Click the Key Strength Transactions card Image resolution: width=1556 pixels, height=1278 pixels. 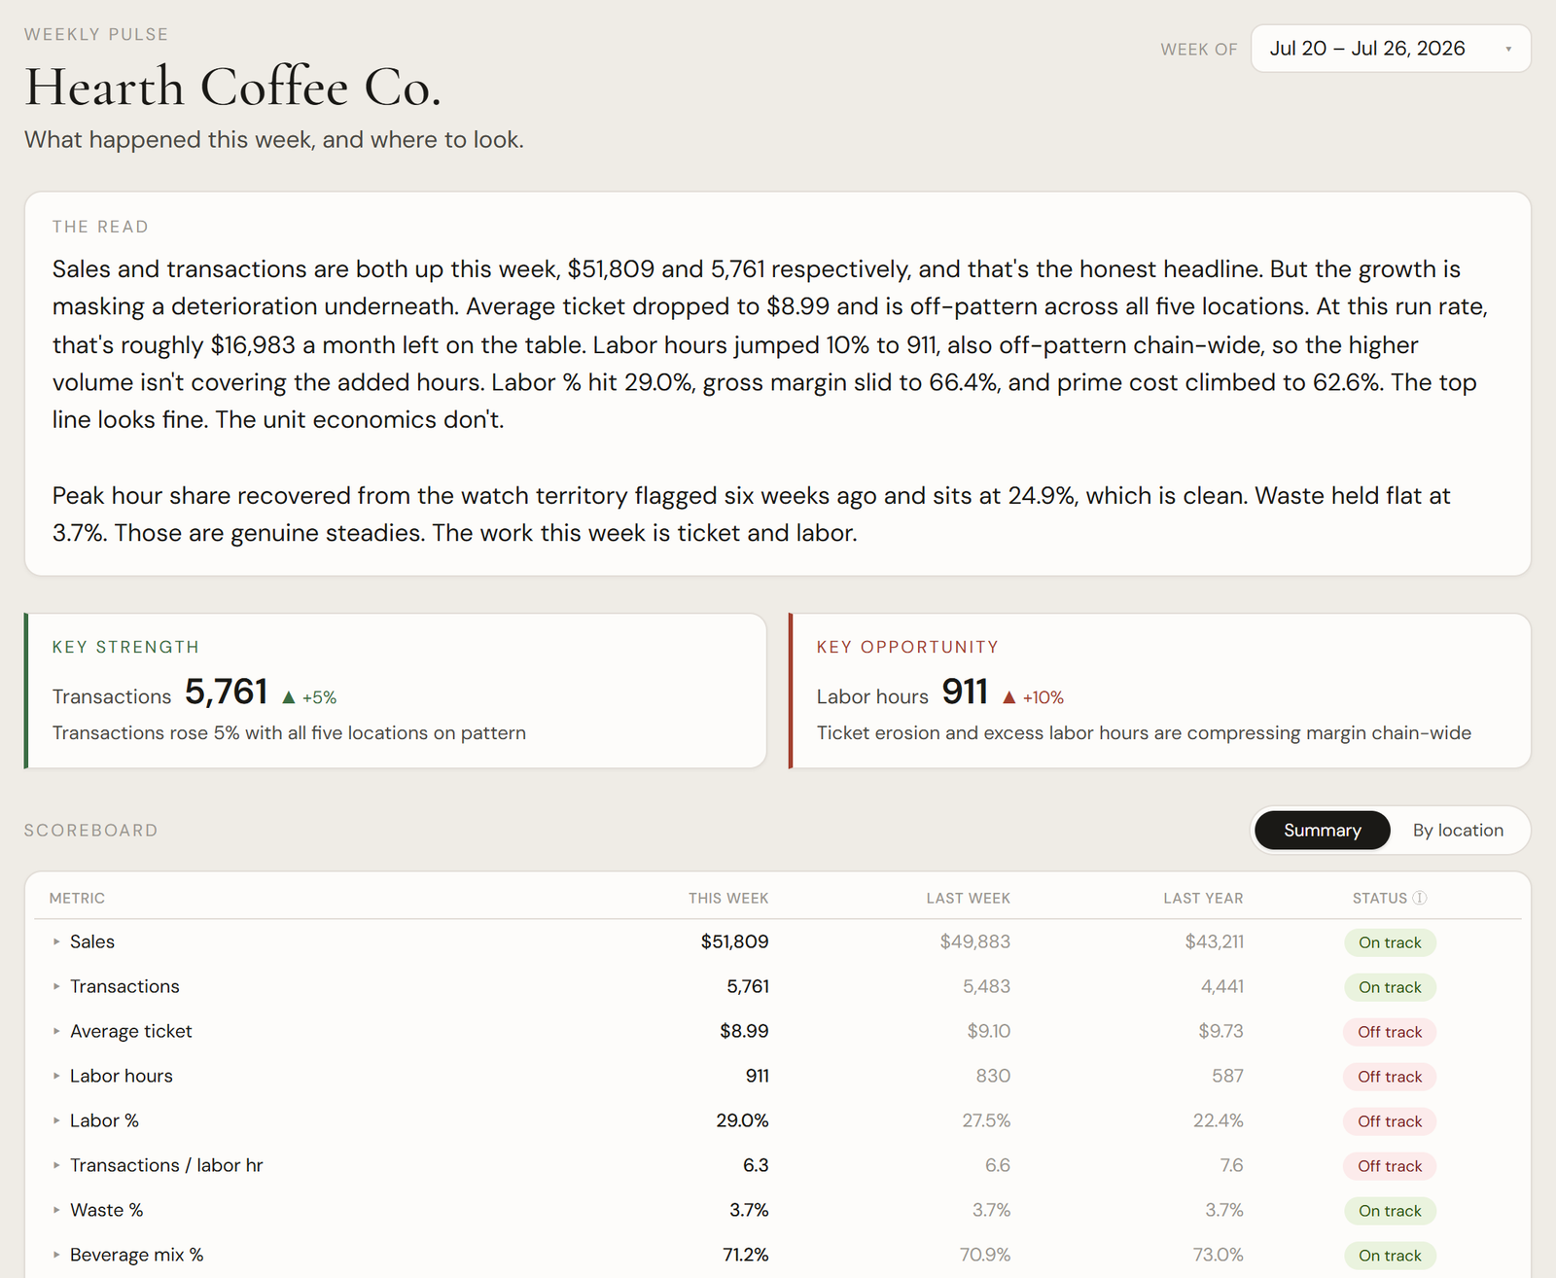396,691
